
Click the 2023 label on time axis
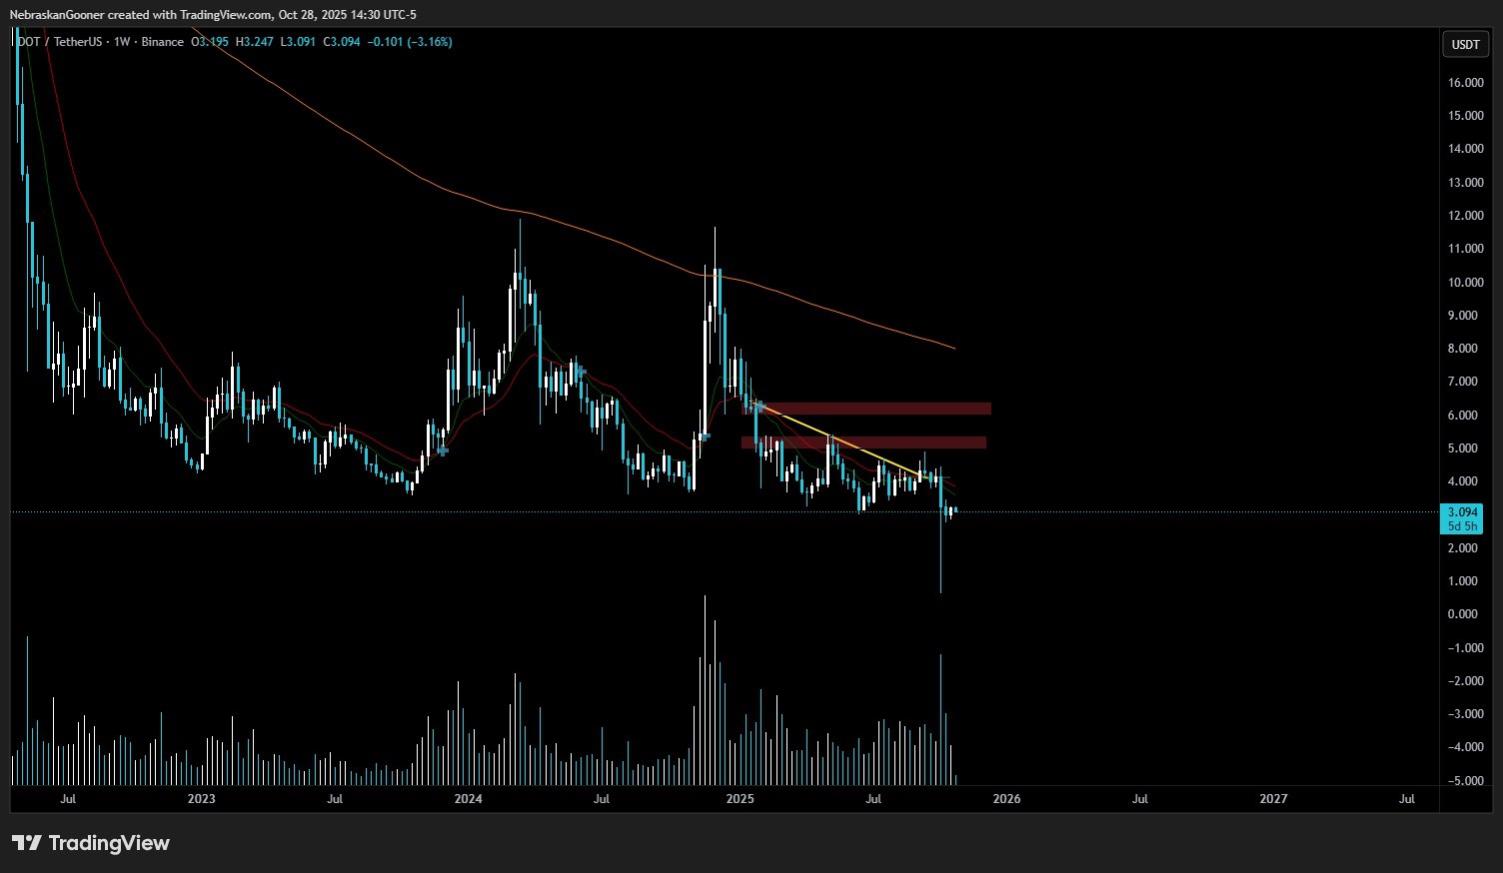coord(202,799)
